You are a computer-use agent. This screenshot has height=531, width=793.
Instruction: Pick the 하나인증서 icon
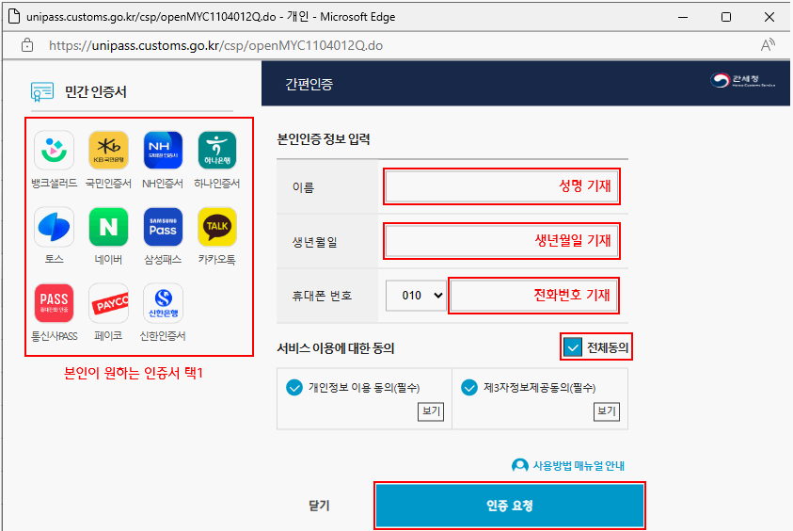[x=217, y=151]
